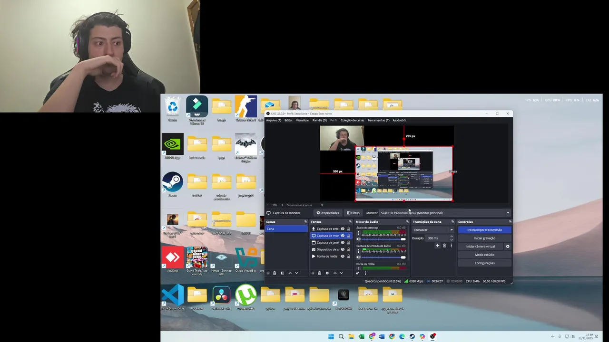Move the source up in the Fontes panel

click(334, 273)
